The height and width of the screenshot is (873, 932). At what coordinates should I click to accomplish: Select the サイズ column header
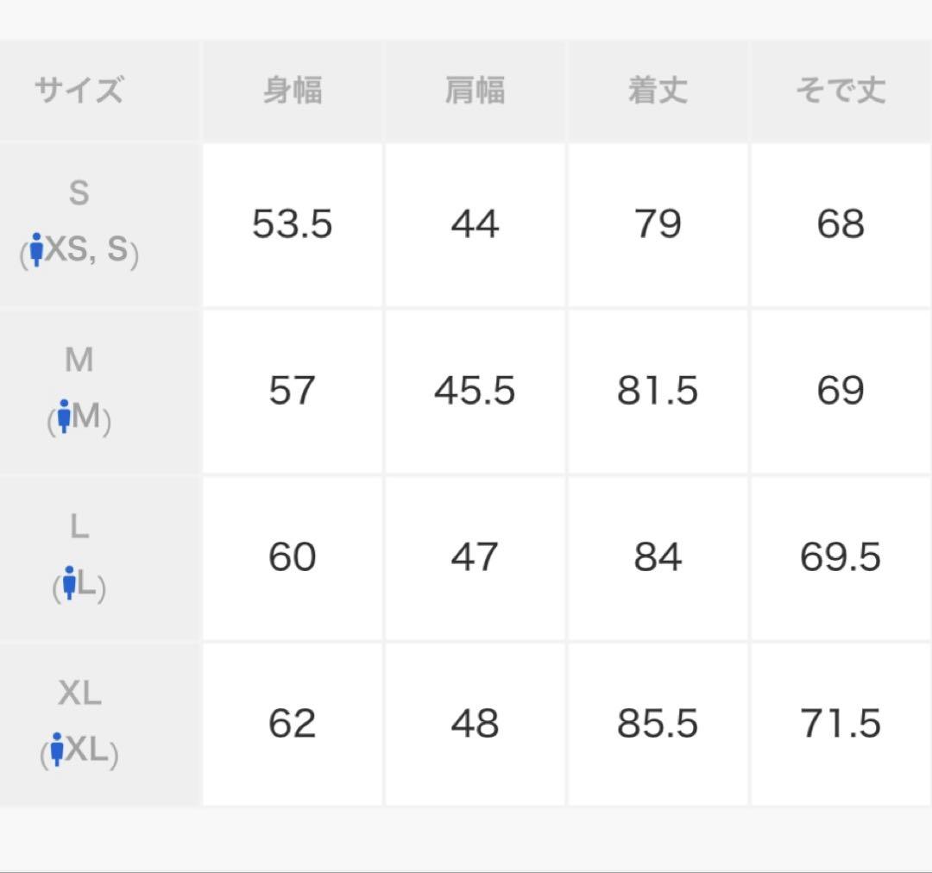pos(79,90)
